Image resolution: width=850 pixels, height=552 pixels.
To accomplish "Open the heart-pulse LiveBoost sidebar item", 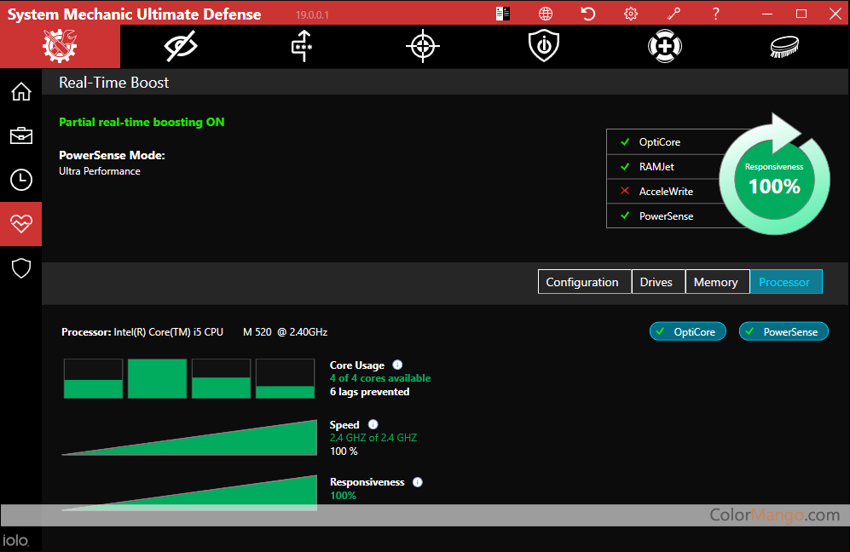I will 21,224.
